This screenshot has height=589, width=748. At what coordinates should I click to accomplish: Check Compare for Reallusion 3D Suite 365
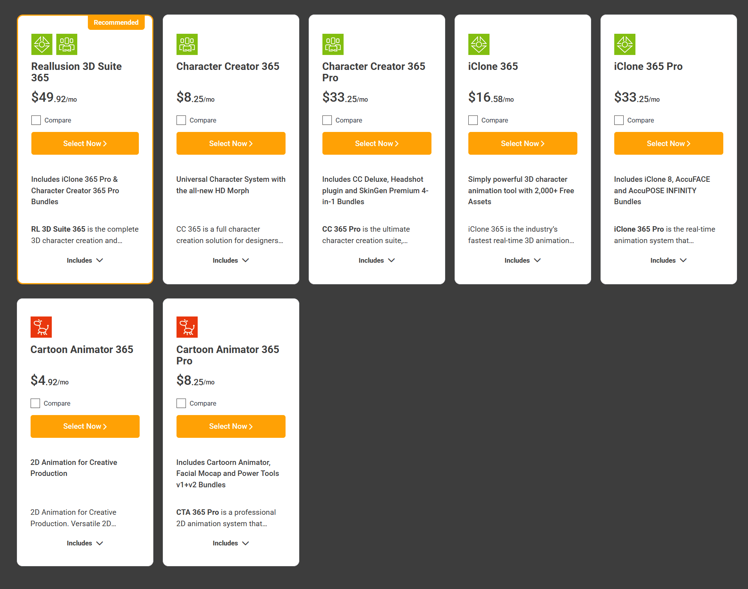(x=36, y=120)
